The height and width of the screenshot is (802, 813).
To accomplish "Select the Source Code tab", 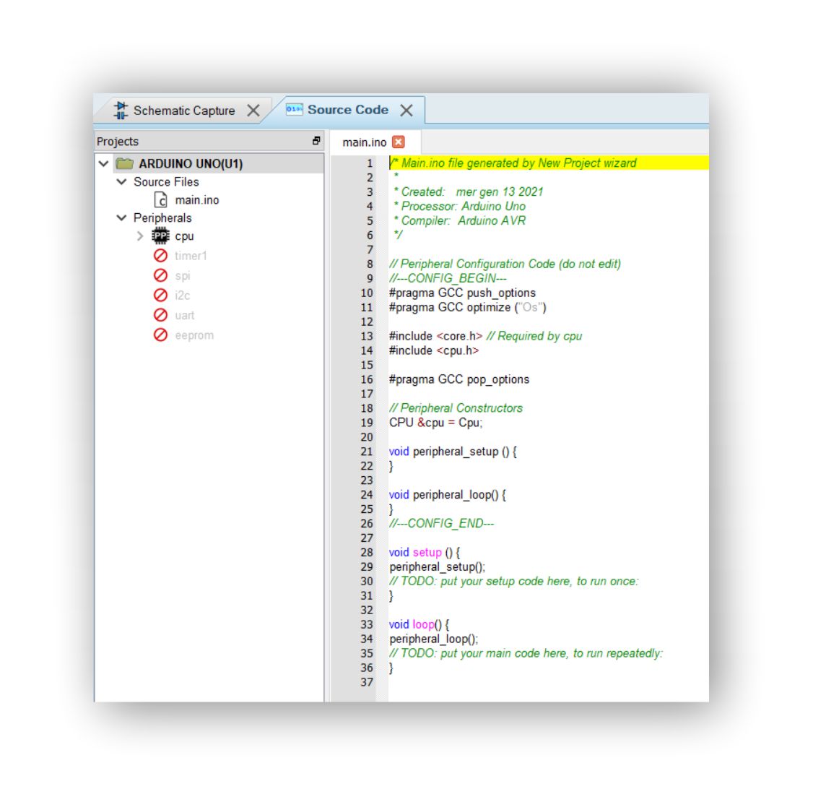I will pyautogui.click(x=347, y=110).
